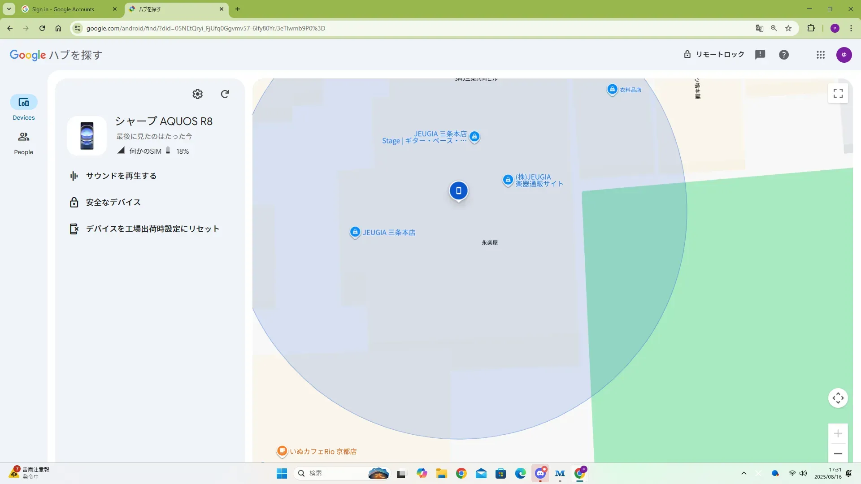Refresh device location with reload icon
Image resolution: width=861 pixels, height=484 pixels.
225,94
